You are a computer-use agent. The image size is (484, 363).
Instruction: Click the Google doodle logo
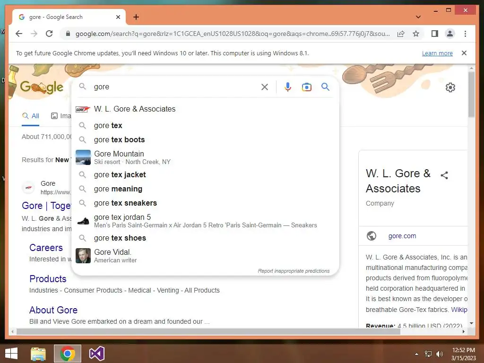(x=42, y=87)
